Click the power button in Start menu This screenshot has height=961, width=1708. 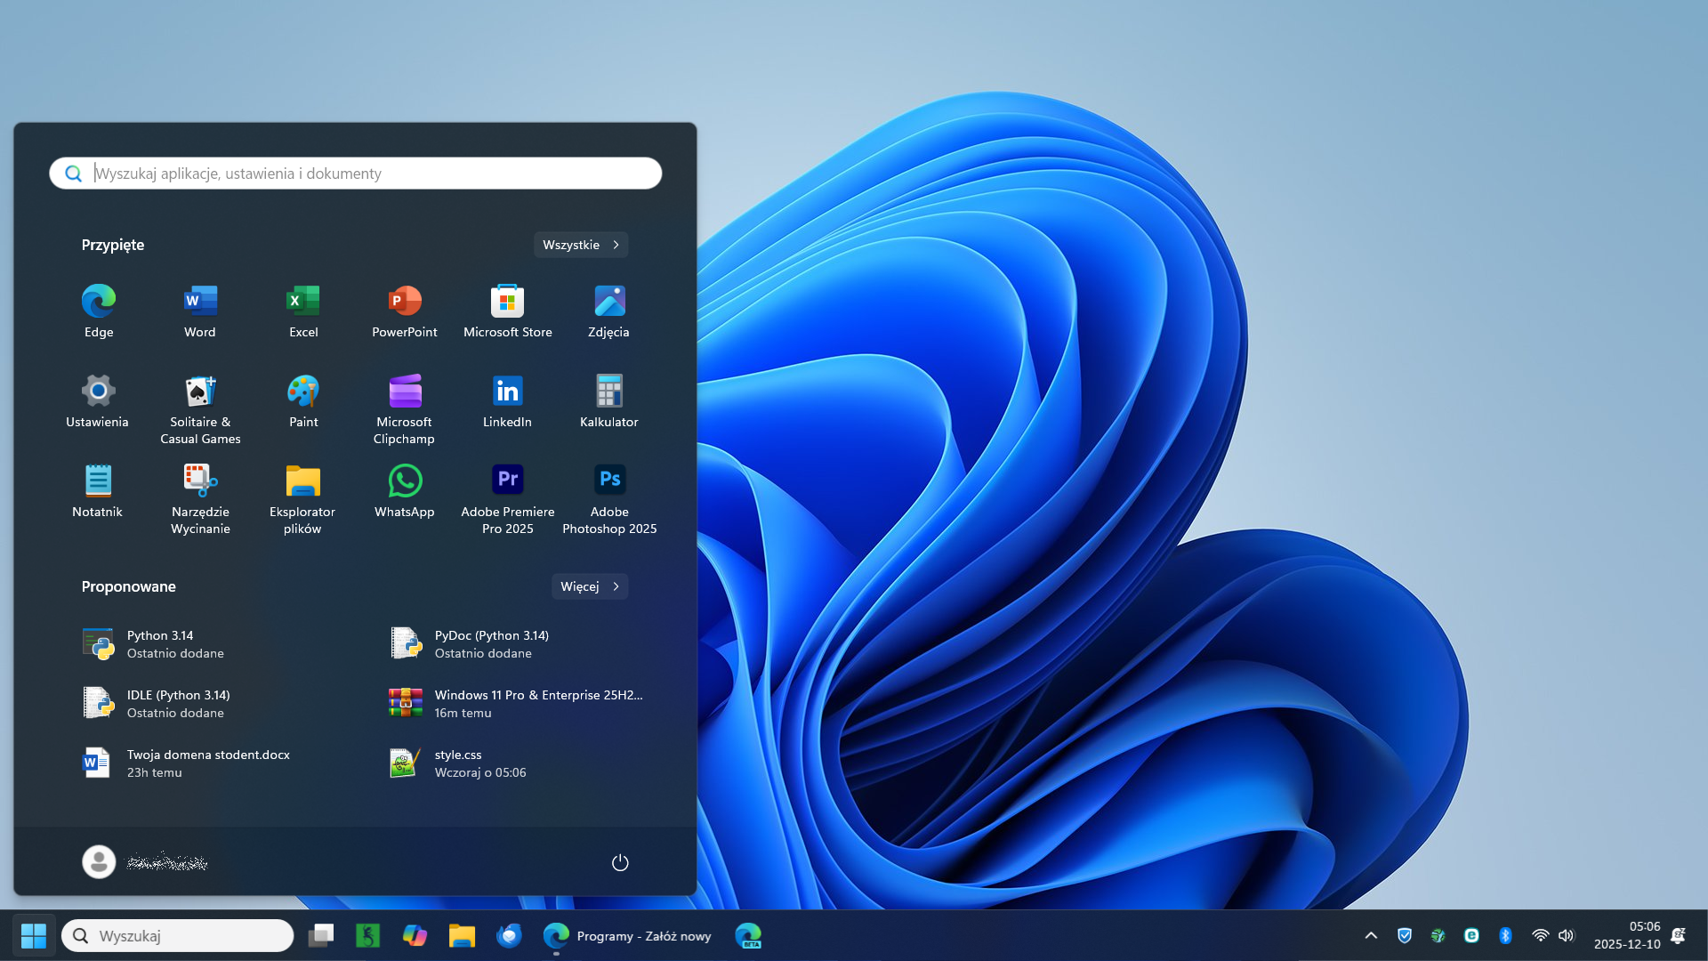(x=620, y=862)
